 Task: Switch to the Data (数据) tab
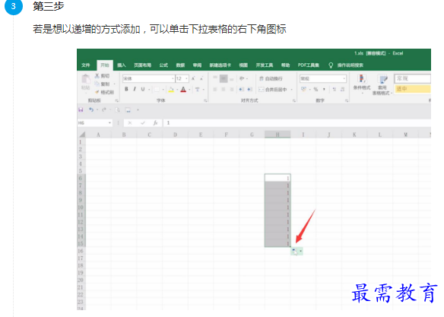click(180, 65)
